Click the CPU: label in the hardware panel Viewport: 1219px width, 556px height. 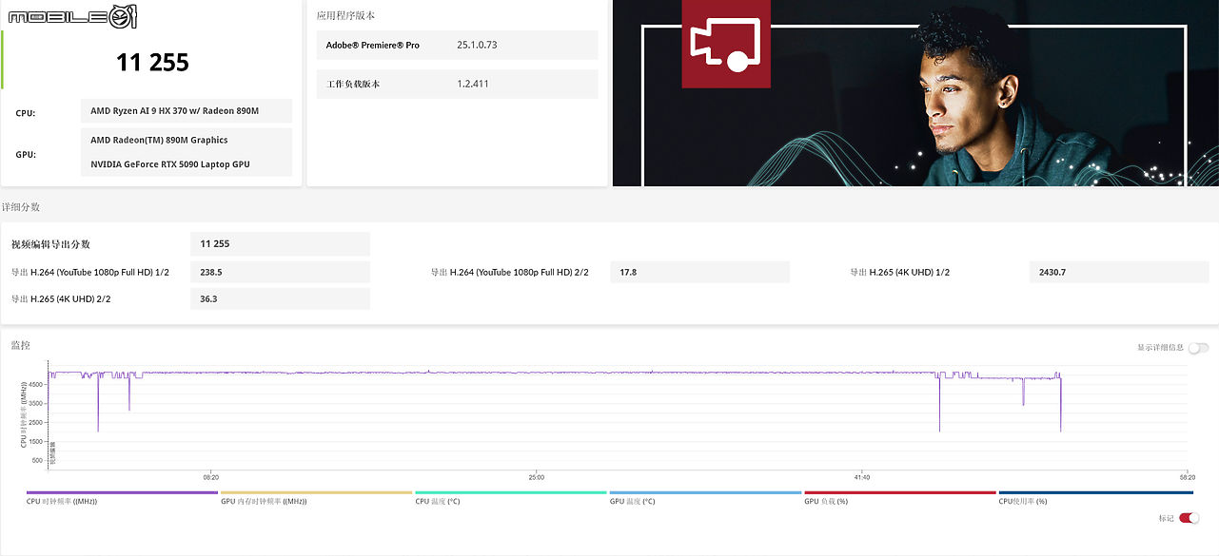coord(26,113)
